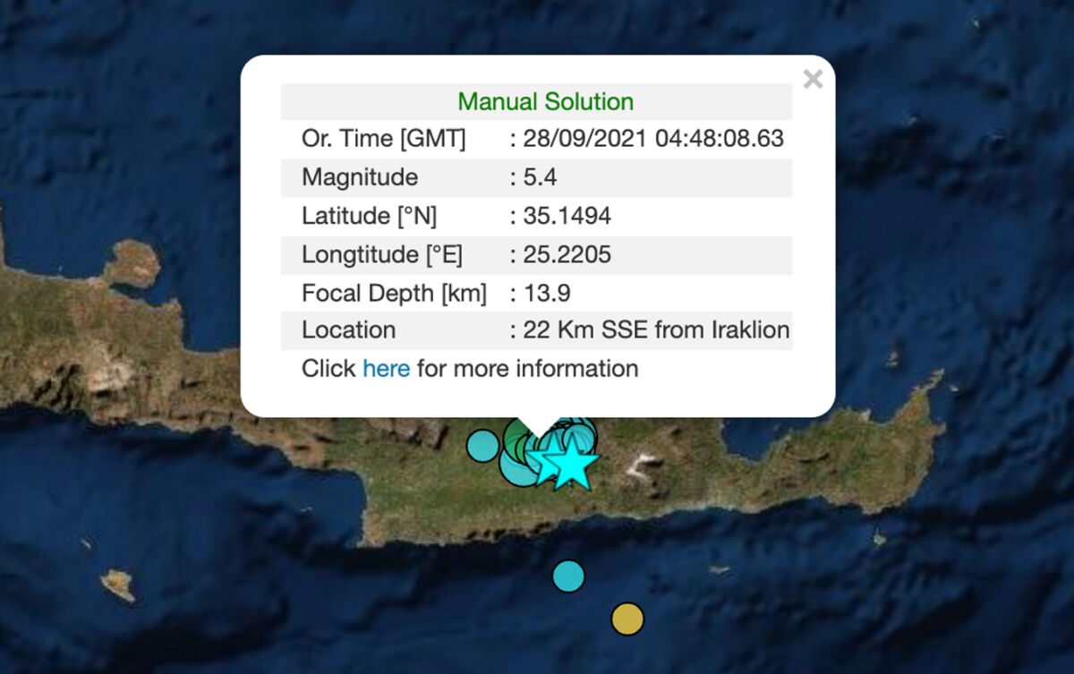Click the isolated cyan circle west of cluster

point(482,445)
